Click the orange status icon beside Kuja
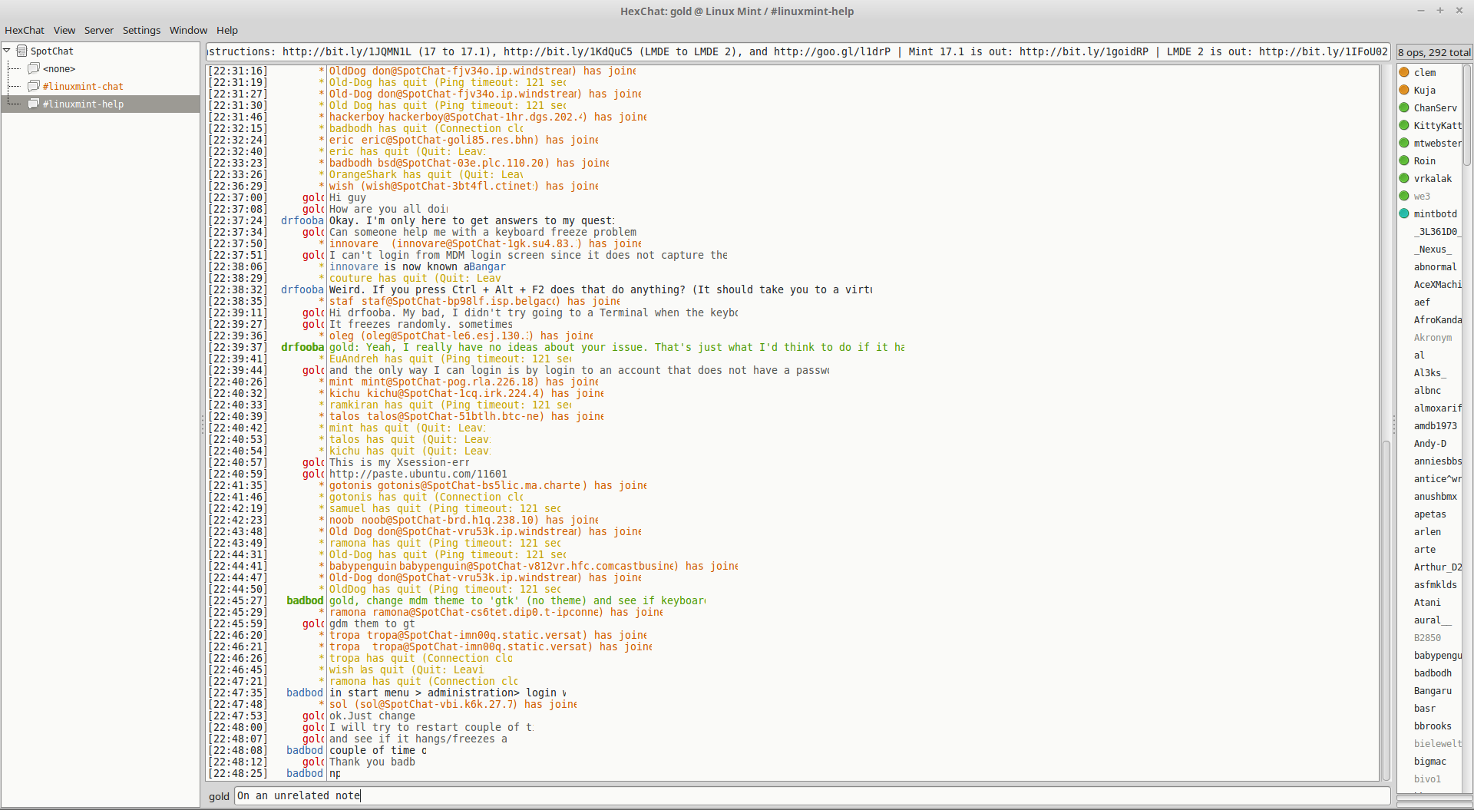Viewport: 1474px width, 810px height. click(x=1404, y=90)
